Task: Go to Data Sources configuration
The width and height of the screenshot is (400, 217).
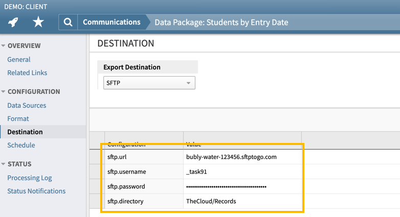Action: coord(27,105)
